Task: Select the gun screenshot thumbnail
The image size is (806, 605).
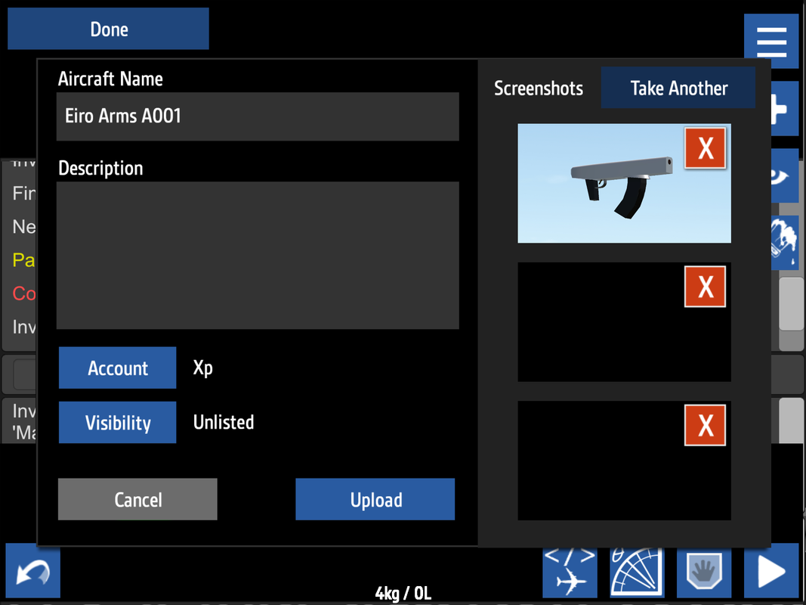Action: (624, 183)
